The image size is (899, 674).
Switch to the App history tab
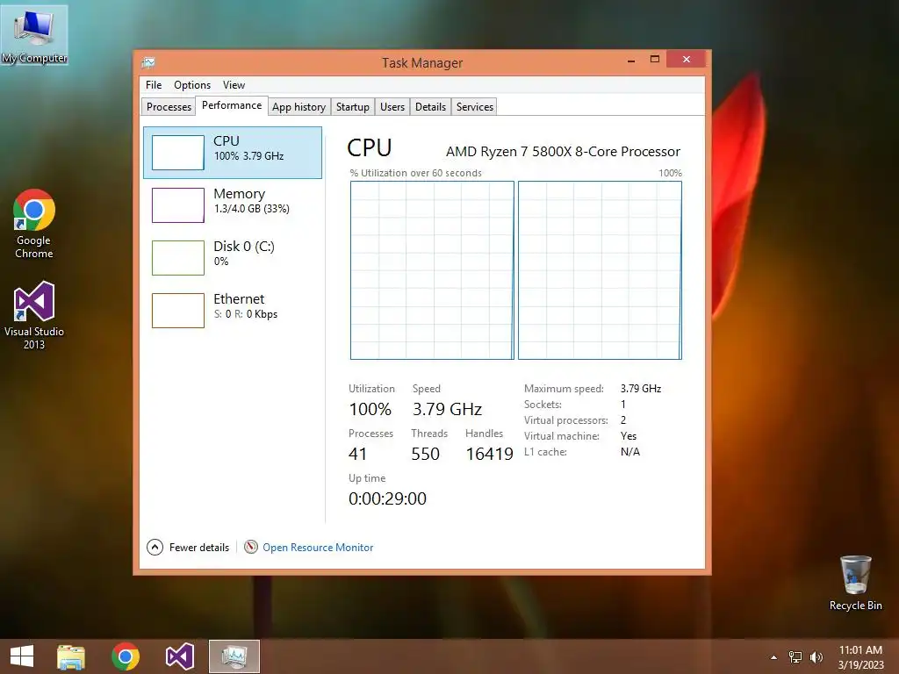point(298,106)
